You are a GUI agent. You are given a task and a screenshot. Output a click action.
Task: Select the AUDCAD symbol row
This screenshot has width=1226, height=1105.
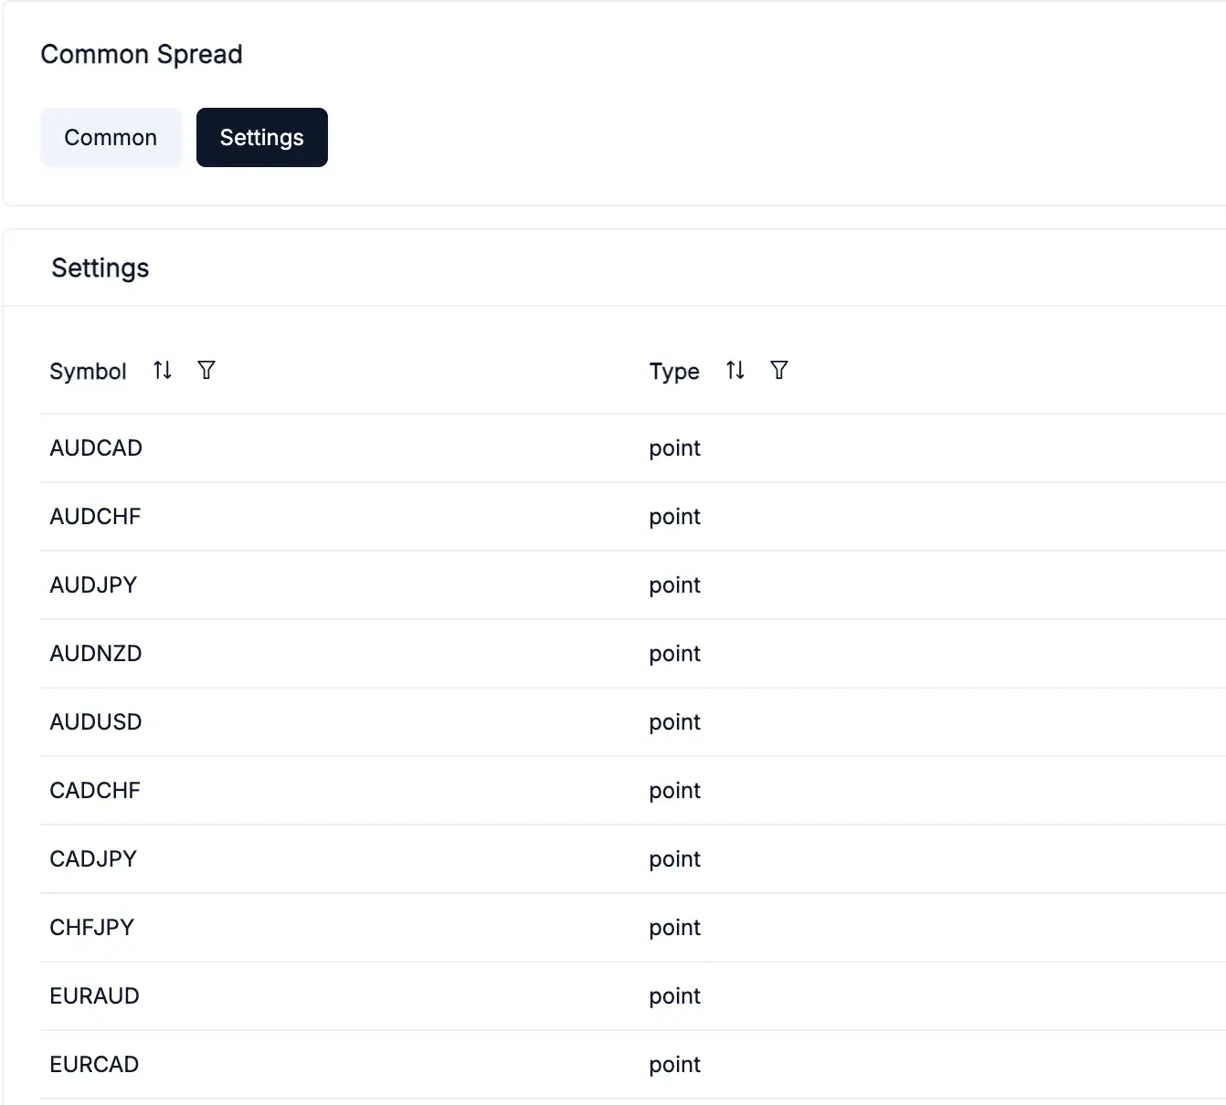(x=96, y=448)
